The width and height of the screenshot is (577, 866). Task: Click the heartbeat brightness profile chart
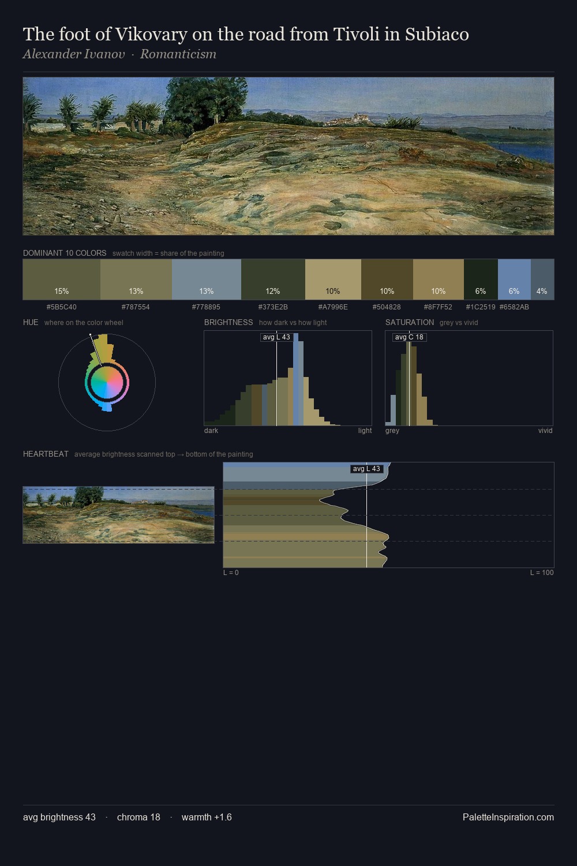pyautogui.click(x=388, y=515)
